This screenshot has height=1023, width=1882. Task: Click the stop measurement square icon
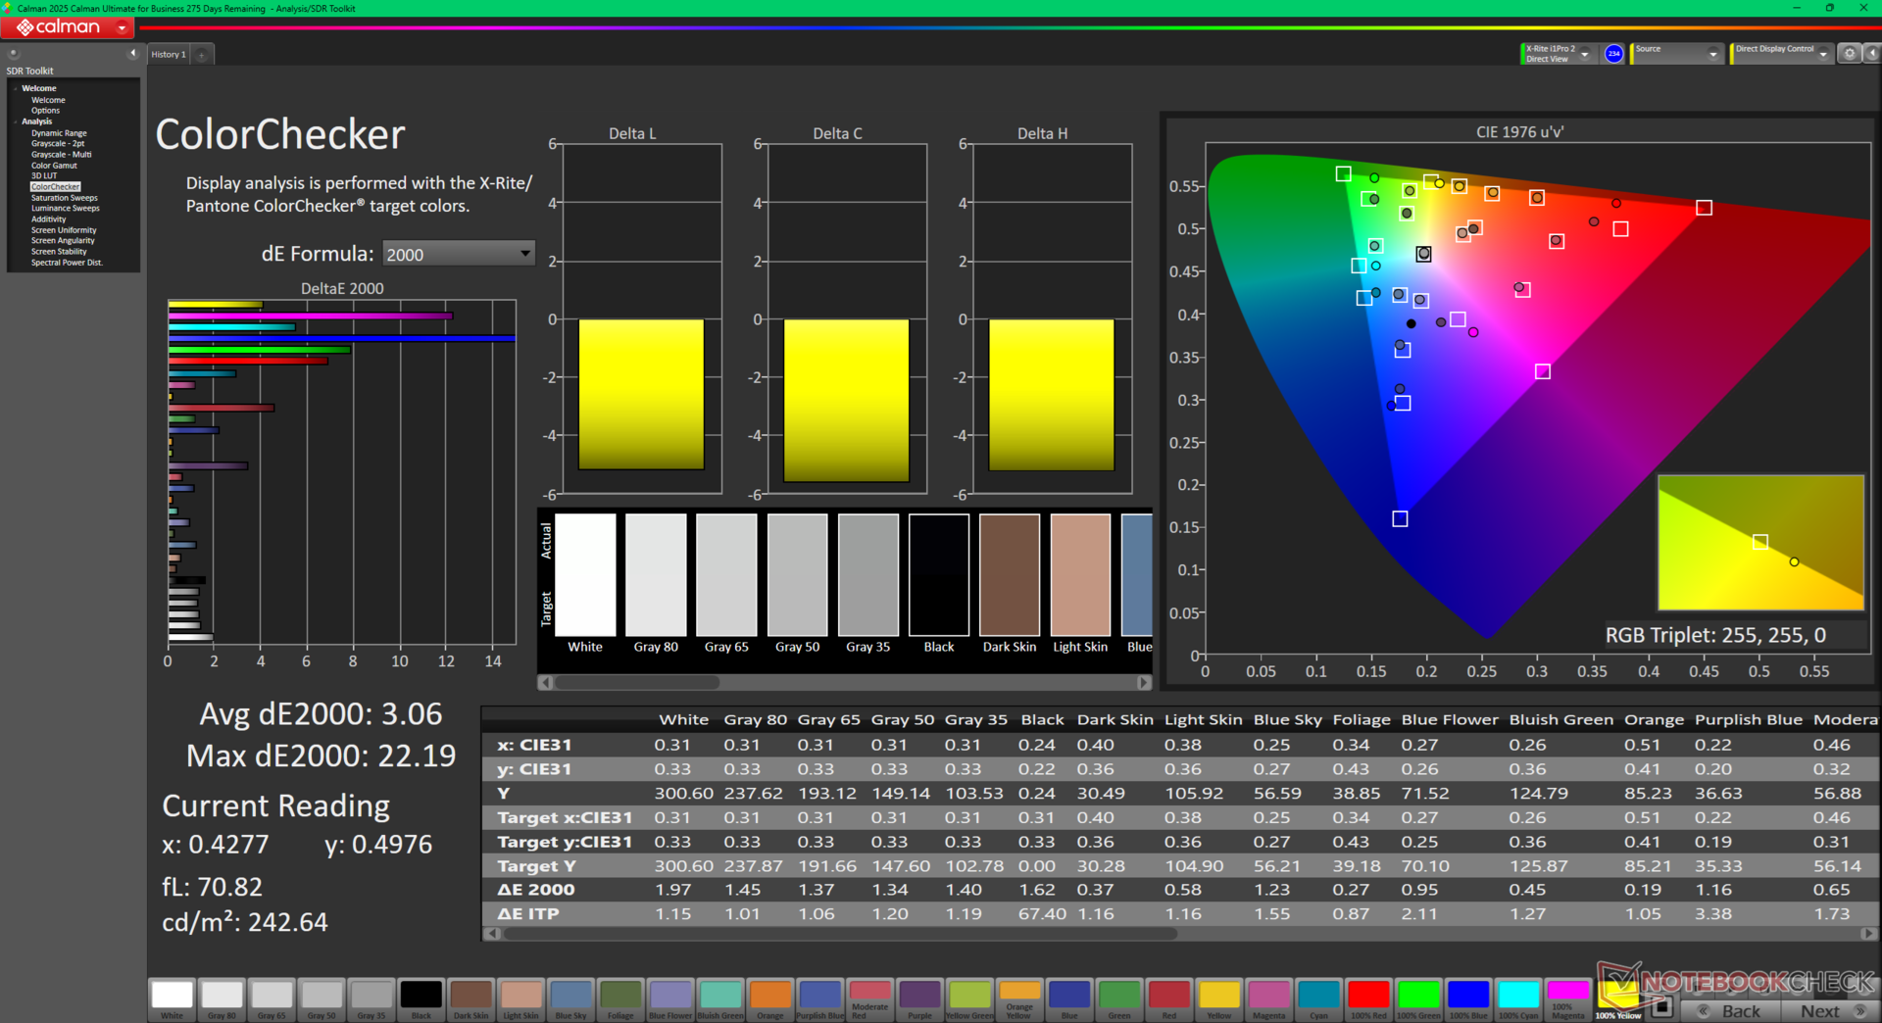point(1661,1006)
